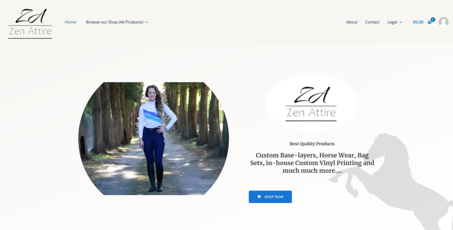Expand the Legal menu chevron
The height and width of the screenshot is (230, 453).
coord(401,22)
